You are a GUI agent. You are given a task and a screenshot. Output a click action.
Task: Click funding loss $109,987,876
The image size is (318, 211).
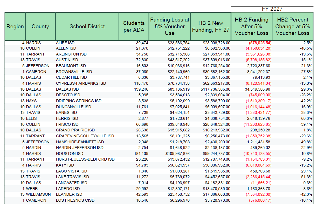[177, 154]
